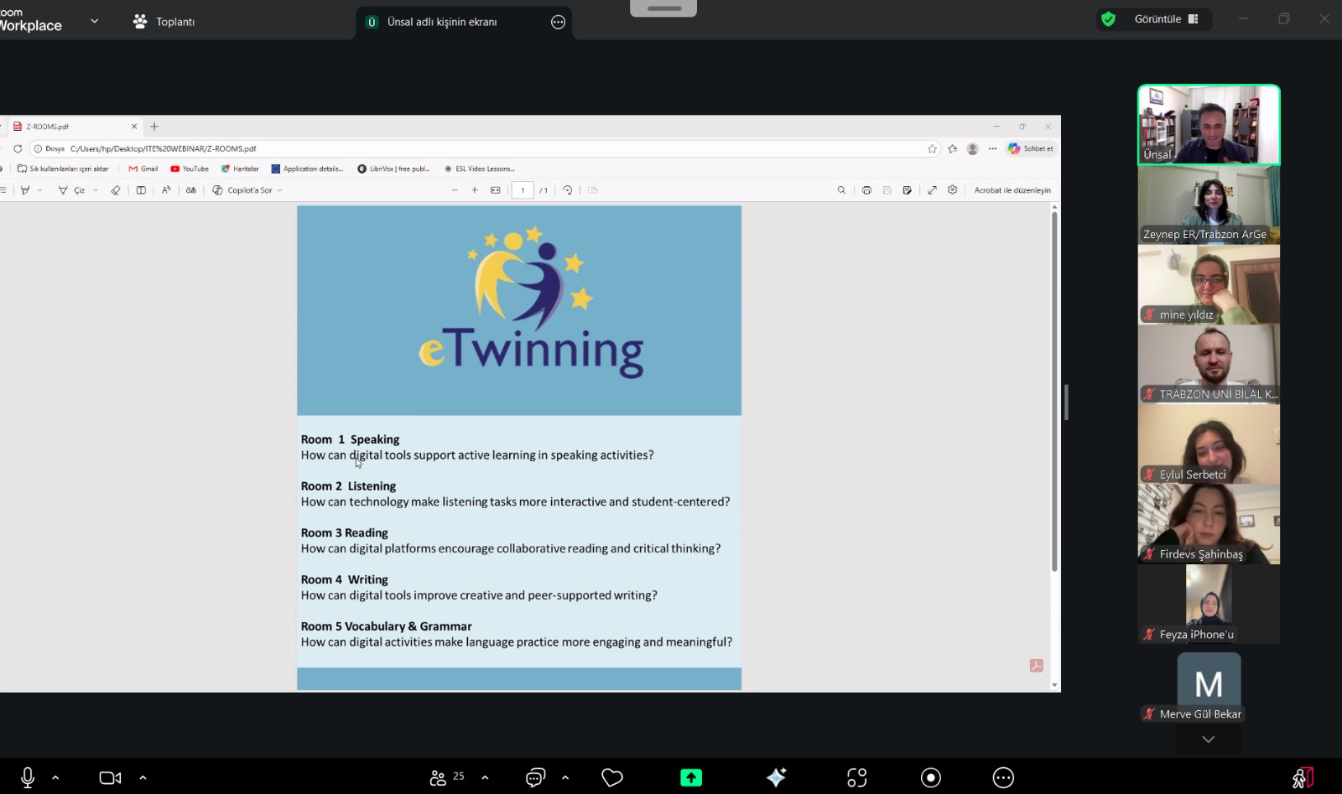Click the Leave meeting icon
This screenshot has width=1342, height=794.
(x=1303, y=778)
